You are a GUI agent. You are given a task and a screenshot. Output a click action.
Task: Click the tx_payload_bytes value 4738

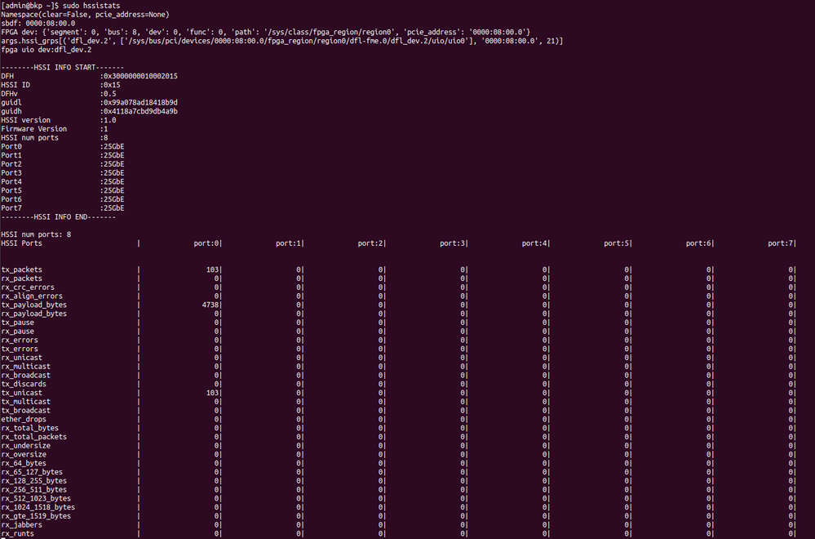(x=210, y=305)
